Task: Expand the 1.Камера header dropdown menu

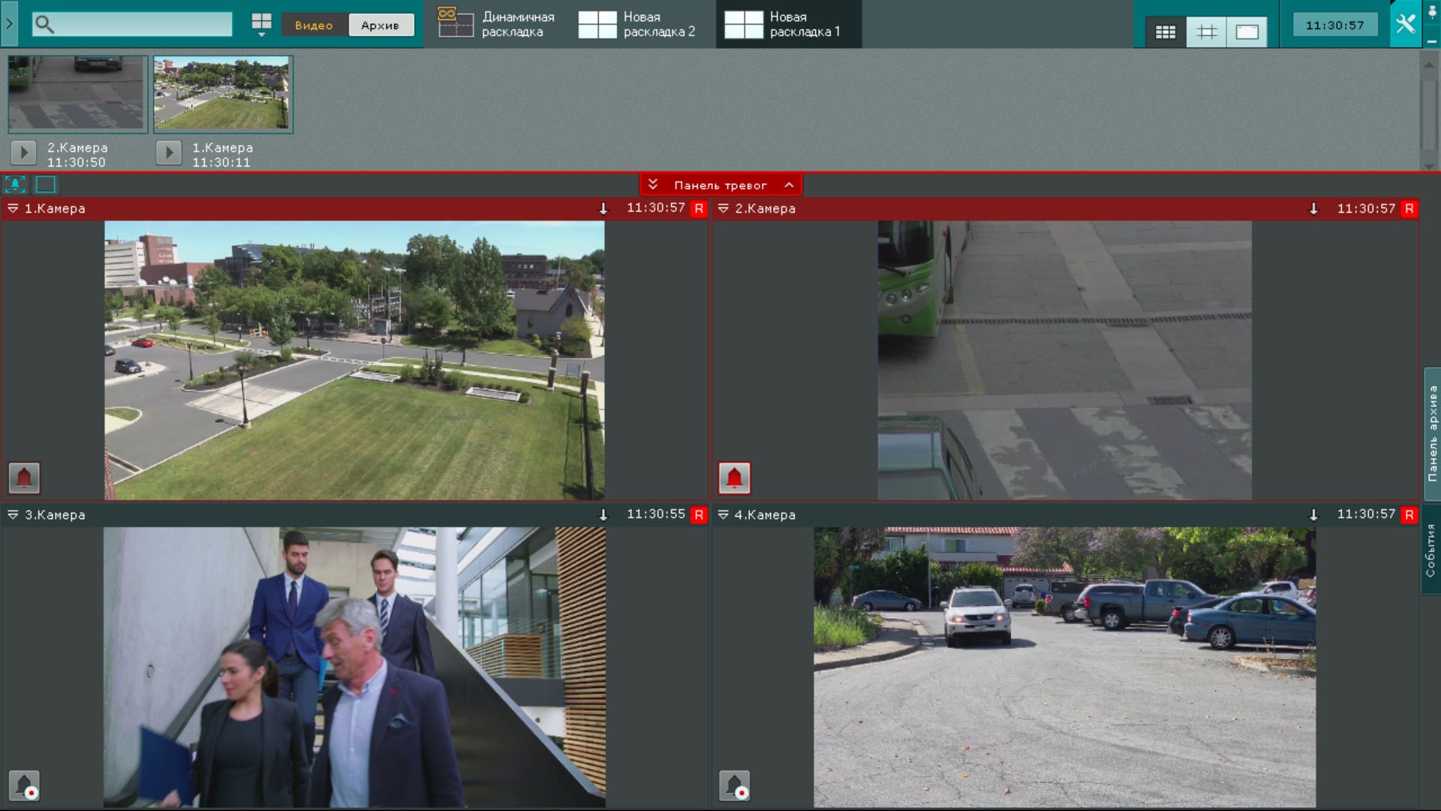Action: (x=13, y=209)
